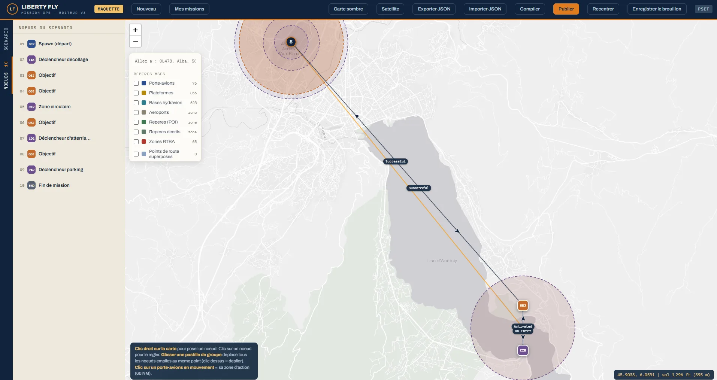Click the END icon for Fin de mission
Image resolution: width=717 pixels, height=380 pixels.
[31, 185]
